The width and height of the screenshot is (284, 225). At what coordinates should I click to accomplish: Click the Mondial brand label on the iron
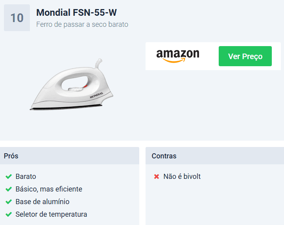pyautogui.click(x=96, y=95)
